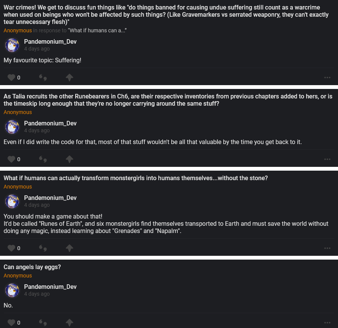Screen dimensions: 338x328
Task: Click the Pandemonium_Dev avatar beside the monstergirls answer
Action: 12,201
